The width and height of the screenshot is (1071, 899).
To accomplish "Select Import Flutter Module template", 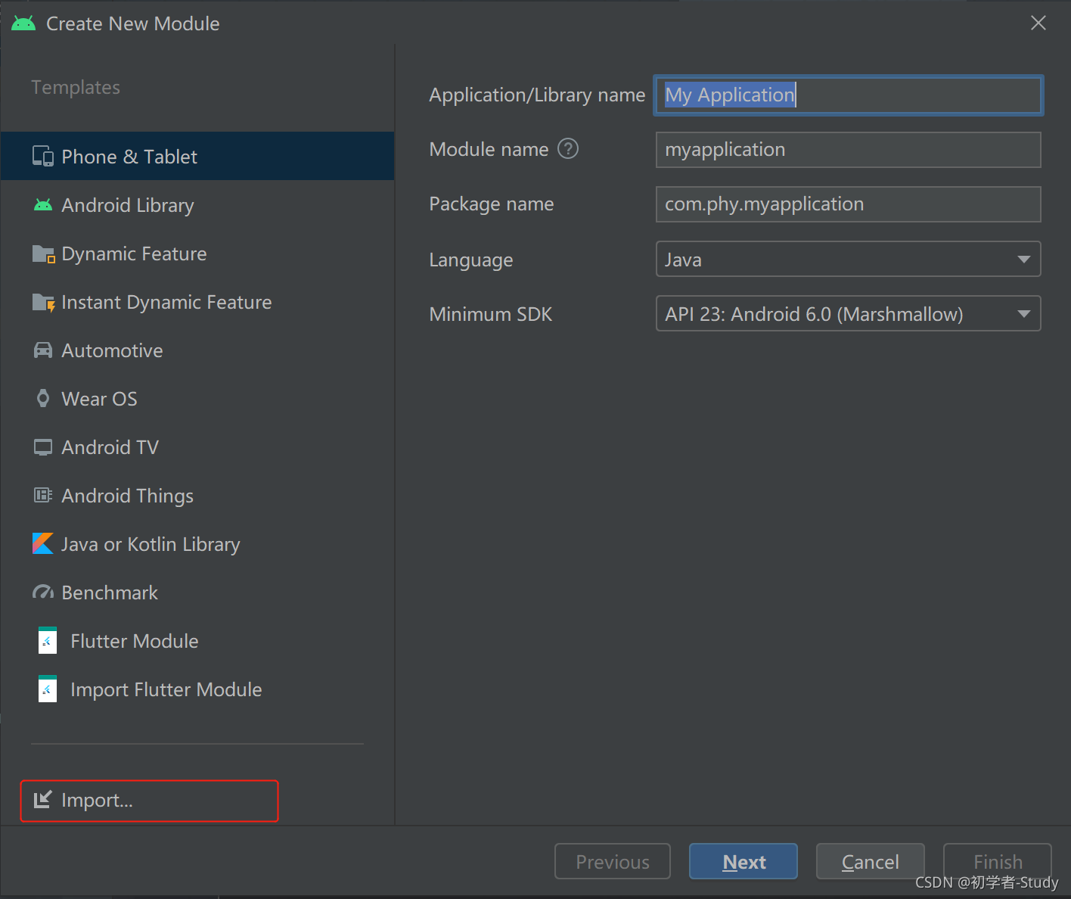I will click(x=197, y=689).
